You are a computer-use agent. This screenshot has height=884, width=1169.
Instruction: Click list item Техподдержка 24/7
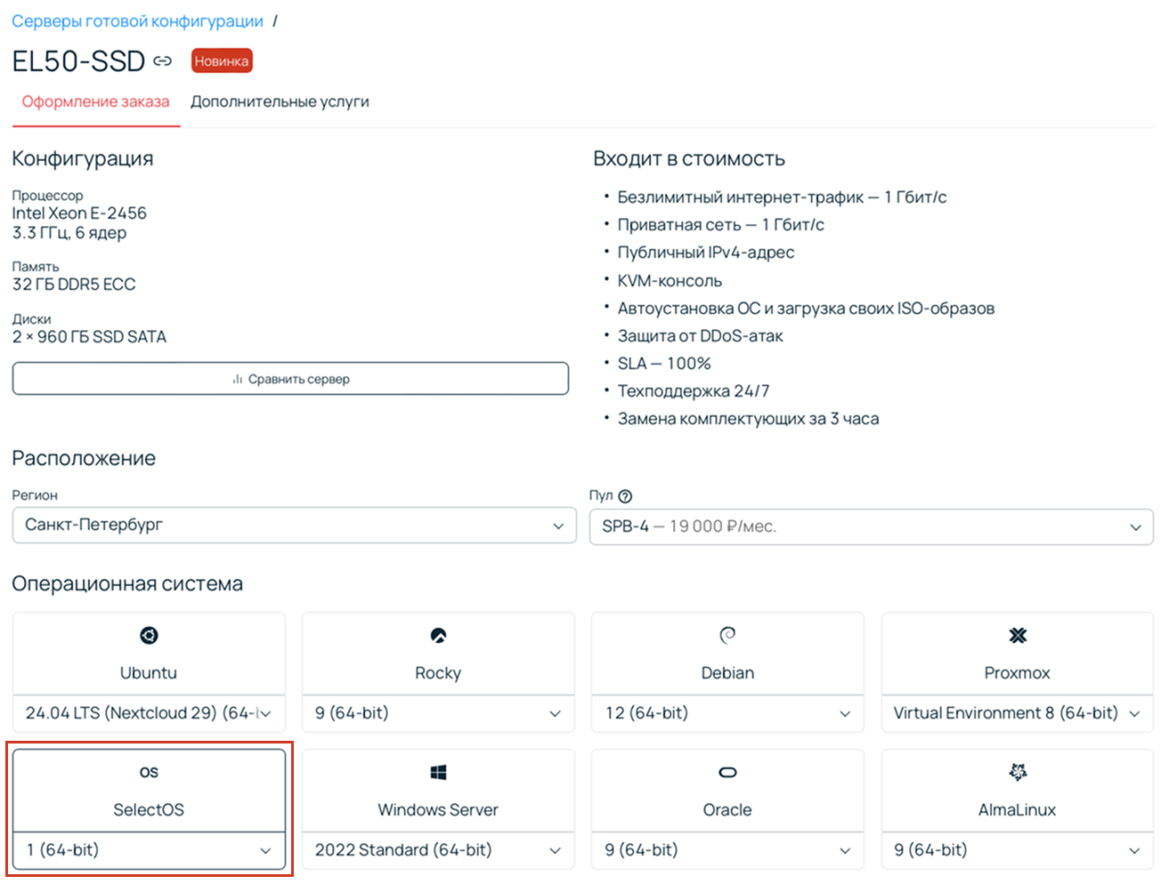click(694, 391)
